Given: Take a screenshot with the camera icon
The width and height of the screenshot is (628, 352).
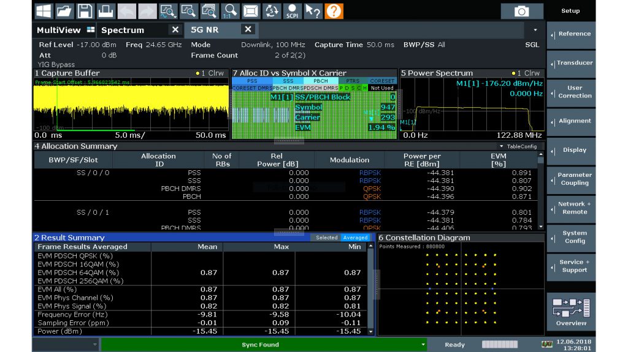Looking at the screenshot, I should click(x=521, y=11).
